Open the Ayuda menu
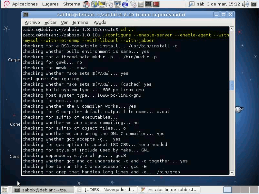259x194 pixels. coord(100,23)
